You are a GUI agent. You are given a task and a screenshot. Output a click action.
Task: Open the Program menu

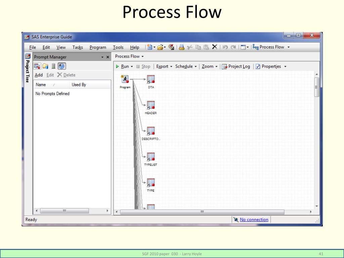click(x=98, y=47)
